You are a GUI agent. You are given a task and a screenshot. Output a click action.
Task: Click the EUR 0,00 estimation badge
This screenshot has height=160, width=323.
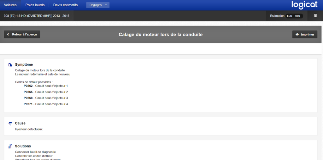point(294,16)
